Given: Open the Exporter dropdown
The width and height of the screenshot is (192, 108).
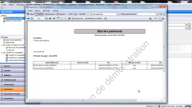Looking at the screenshot, I should pyautogui.click(x=61, y=14).
